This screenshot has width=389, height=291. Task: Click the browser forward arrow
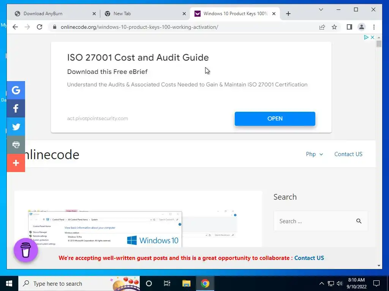point(27,27)
